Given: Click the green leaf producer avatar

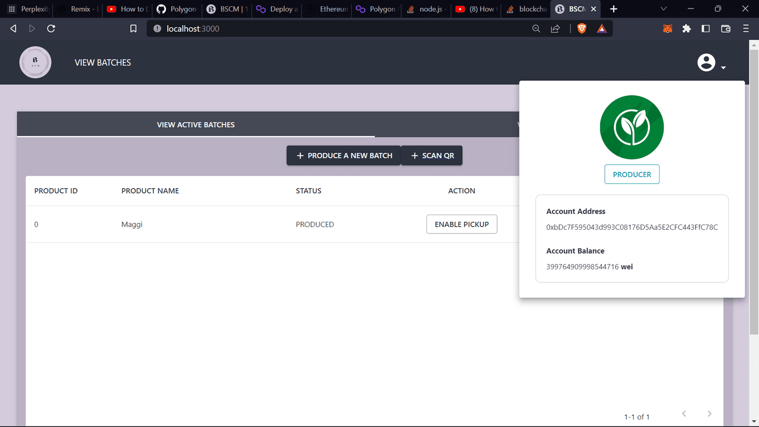Looking at the screenshot, I should click(x=631, y=127).
